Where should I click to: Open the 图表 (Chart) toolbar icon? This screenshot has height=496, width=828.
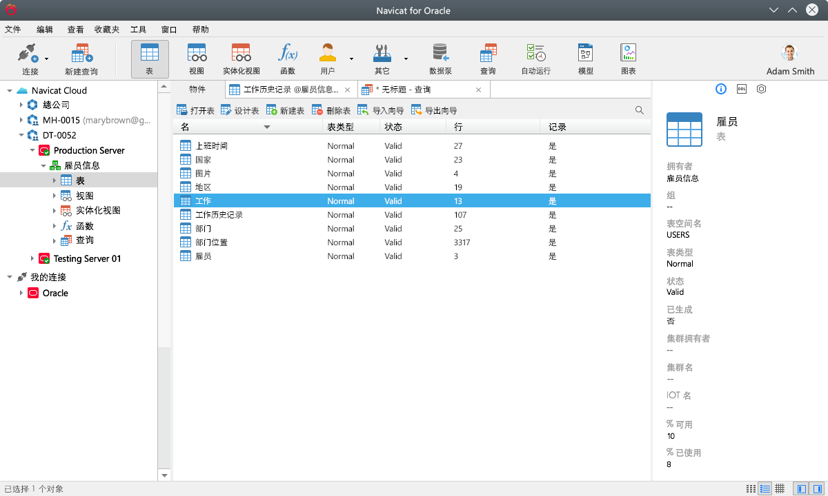[x=628, y=59]
